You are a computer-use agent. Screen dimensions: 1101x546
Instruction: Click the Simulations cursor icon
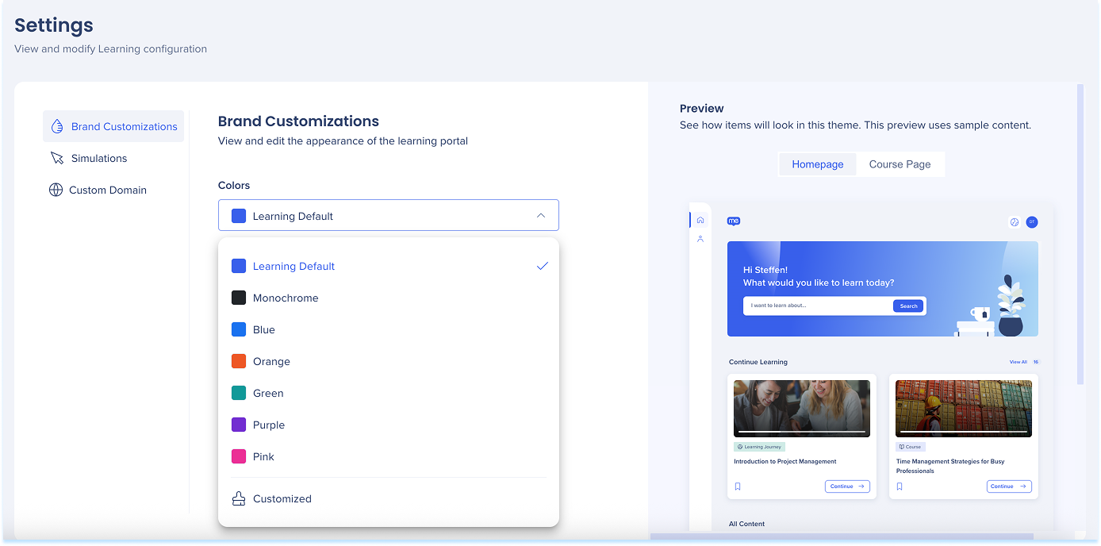tap(57, 158)
